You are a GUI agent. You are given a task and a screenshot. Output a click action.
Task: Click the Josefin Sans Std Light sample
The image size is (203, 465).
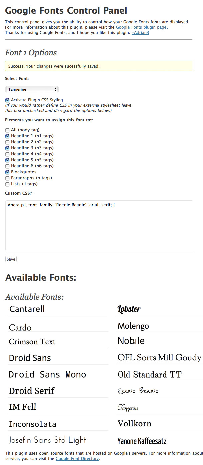[47, 440]
